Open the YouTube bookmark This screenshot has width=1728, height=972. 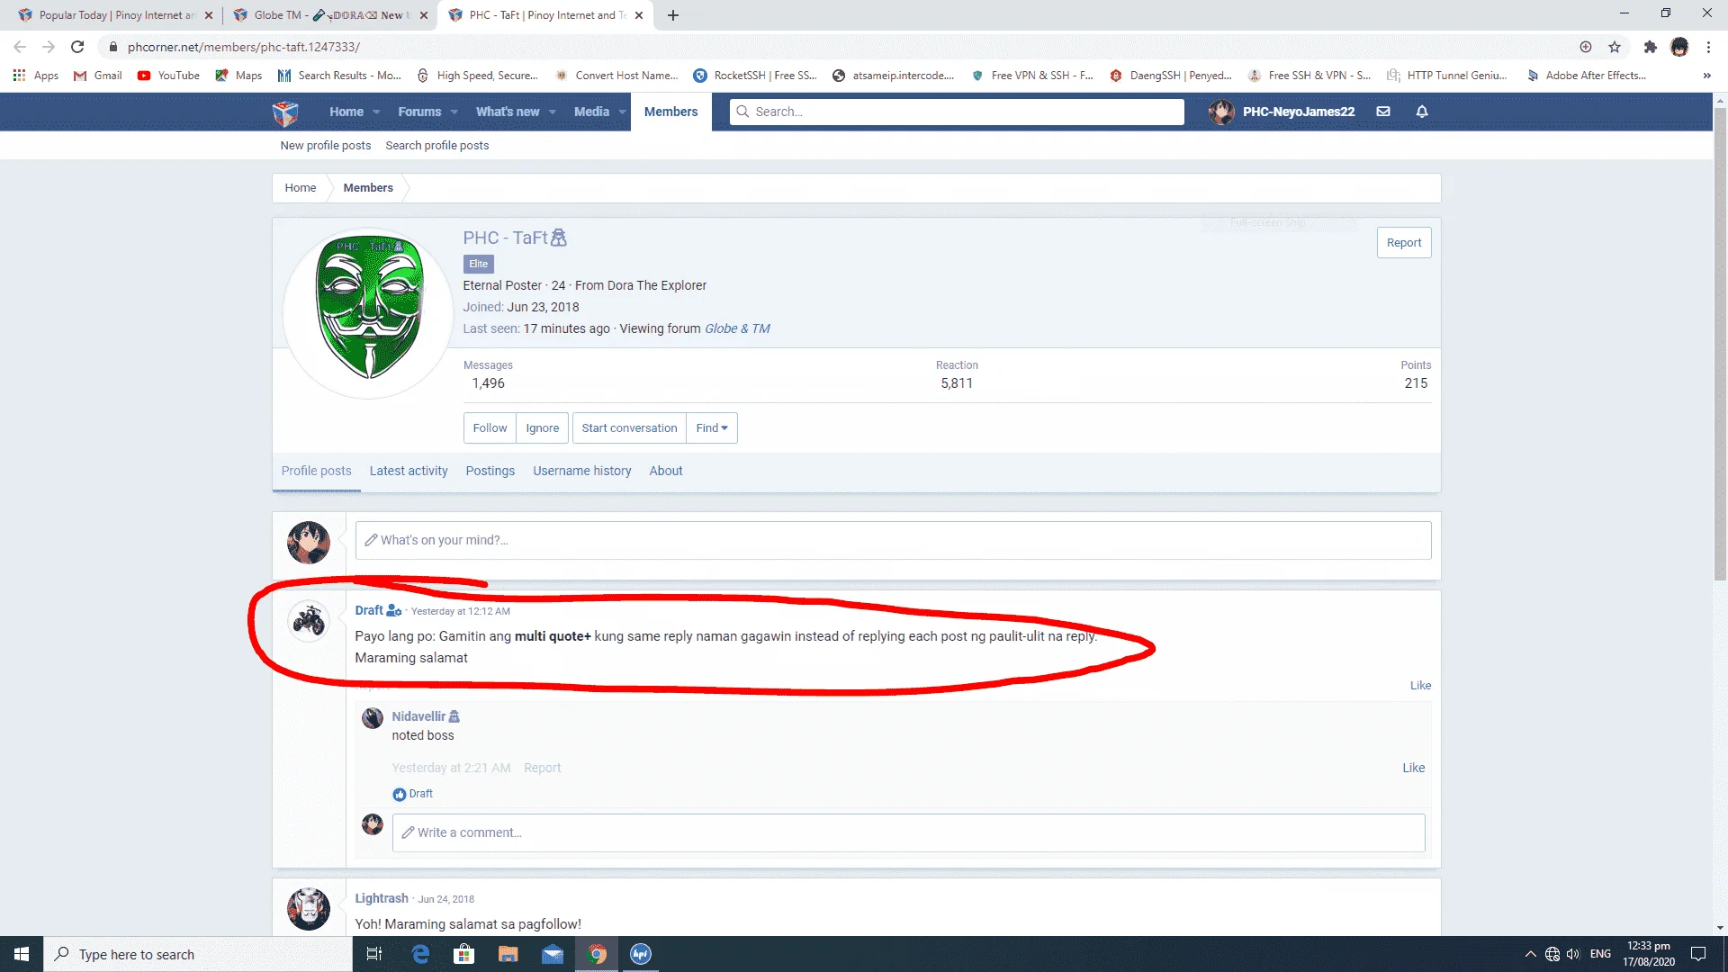pyautogui.click(x=168, y=76)
